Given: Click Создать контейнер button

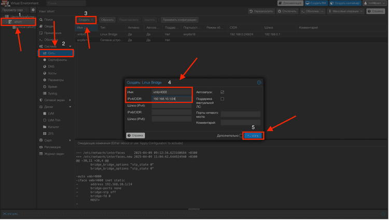Looking at the screenshot, I should (345, 3).
